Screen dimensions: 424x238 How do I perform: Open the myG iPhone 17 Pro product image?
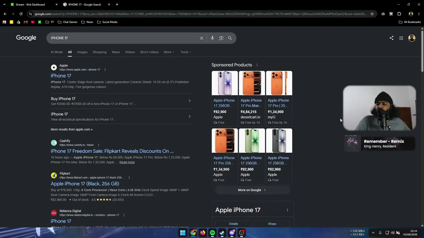[279, 83]
